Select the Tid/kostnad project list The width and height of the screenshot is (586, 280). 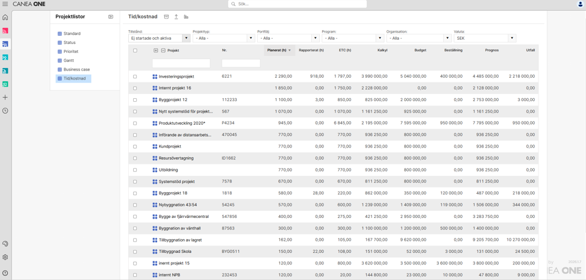click(73, 78)
